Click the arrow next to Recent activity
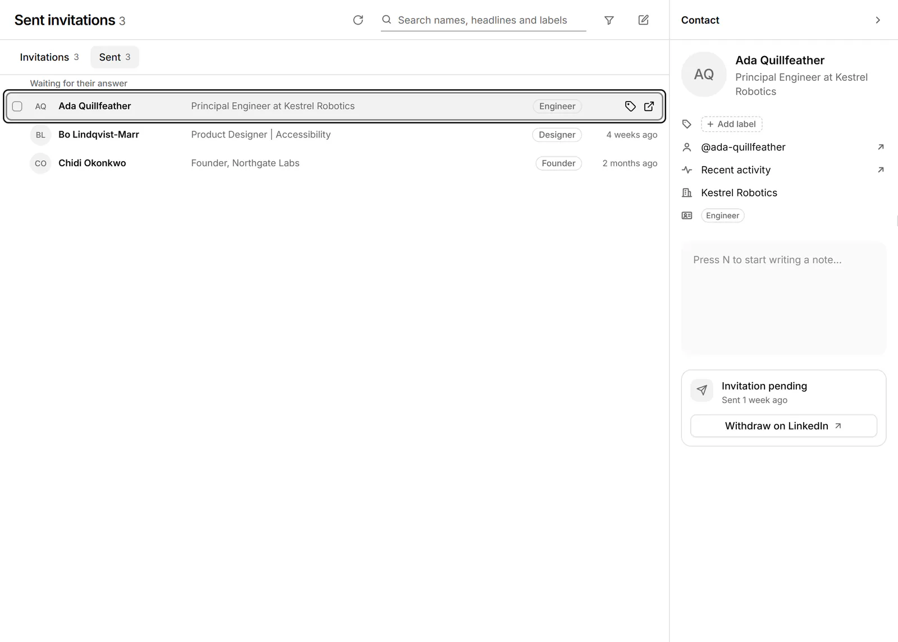The height and width of the screenshot is (642, 898). pyautogui.click(x=881, y=169)
